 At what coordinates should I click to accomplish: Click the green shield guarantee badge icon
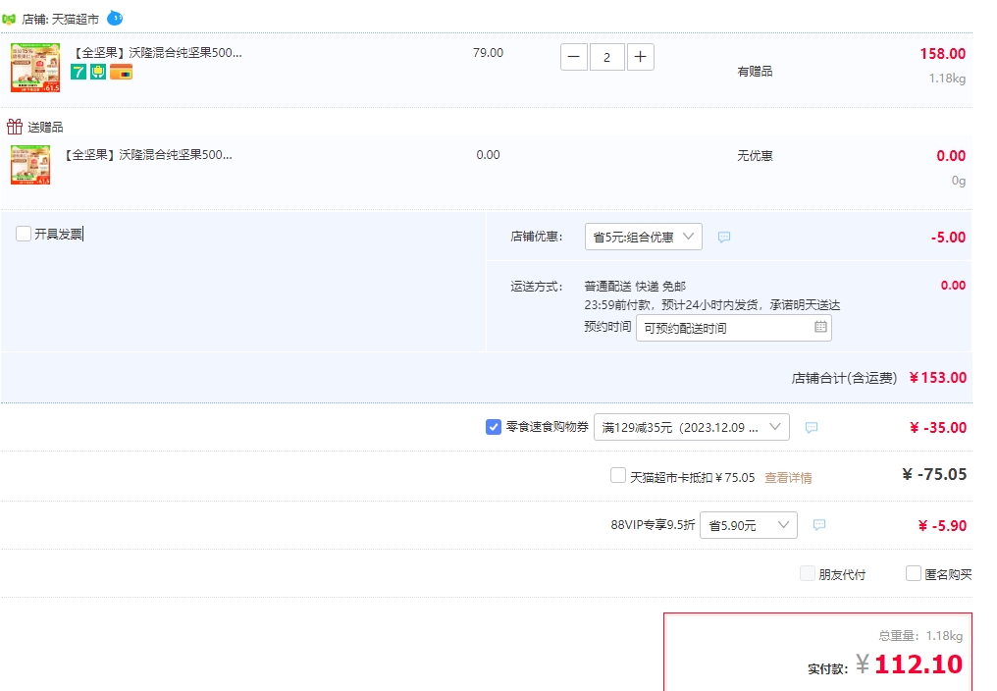pos(98,72)
